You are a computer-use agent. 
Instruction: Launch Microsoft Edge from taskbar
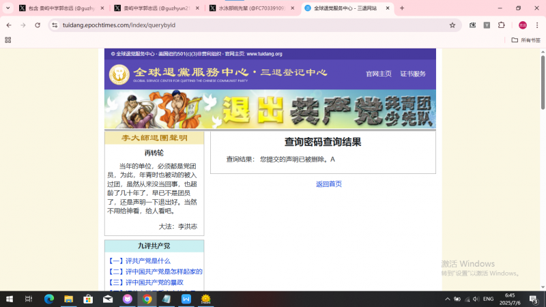[48, 299]
